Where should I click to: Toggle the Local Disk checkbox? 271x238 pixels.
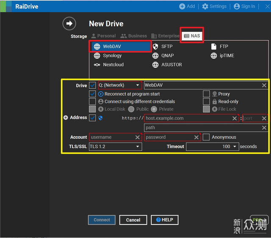[x=92, y=109]
